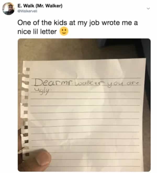
Task: Click the word "kids" in tweet text
Action: tap(60, 23)
